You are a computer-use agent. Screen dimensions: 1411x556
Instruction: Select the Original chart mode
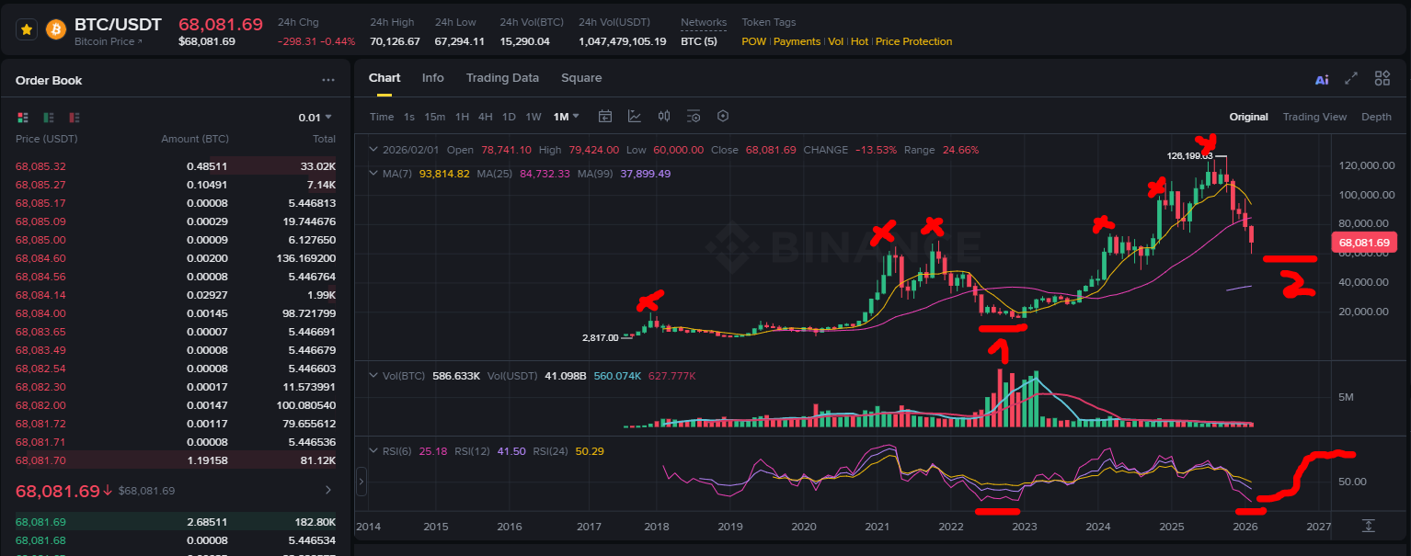point(1249,117)
